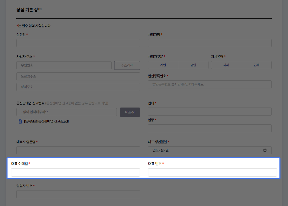Focus the 상점명 input field

click(x=78, y=43)
